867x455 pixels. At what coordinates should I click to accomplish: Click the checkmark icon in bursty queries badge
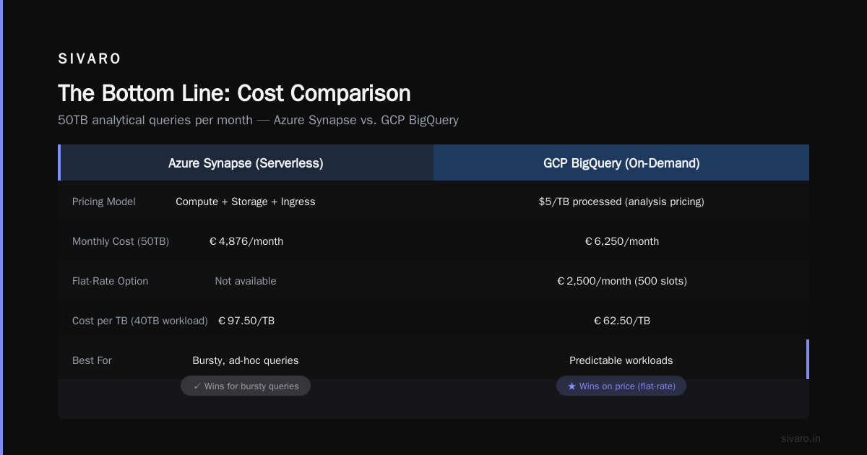pos(197,386)
